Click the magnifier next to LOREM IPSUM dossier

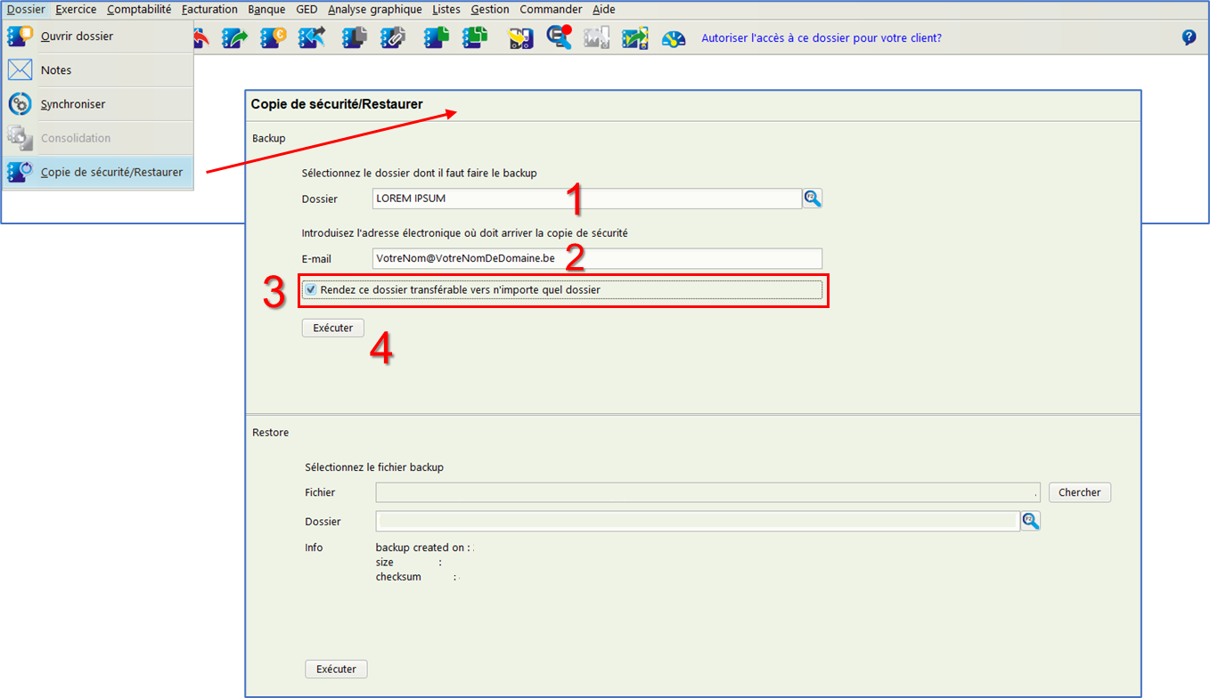[x=813, y=199]
